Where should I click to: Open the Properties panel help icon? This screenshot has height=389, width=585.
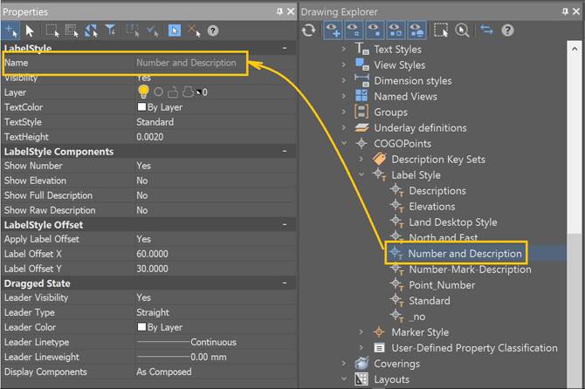click(x=212, y=31)
